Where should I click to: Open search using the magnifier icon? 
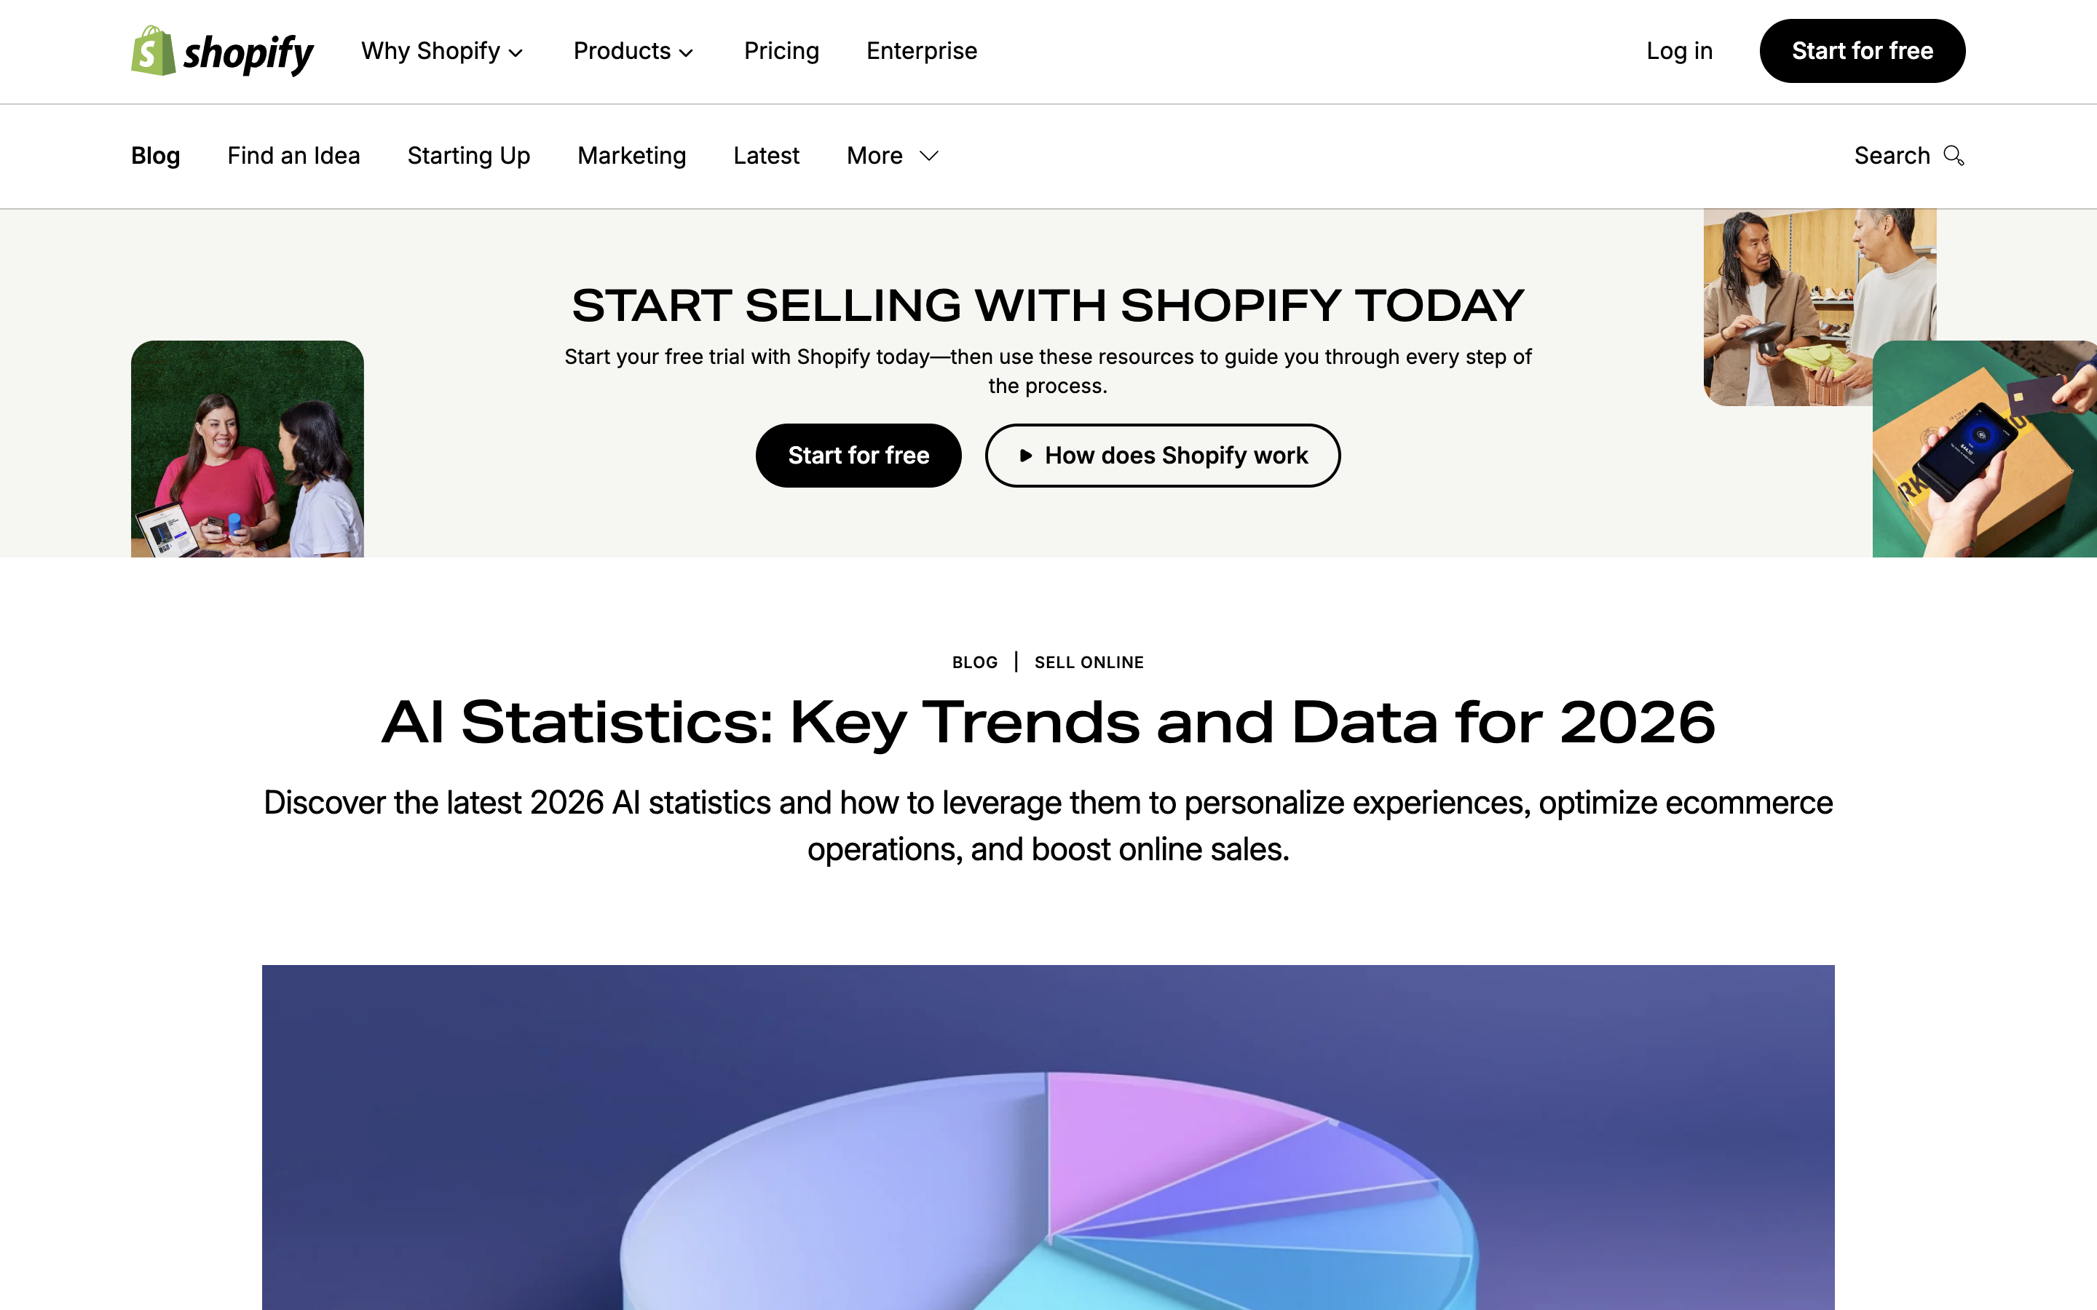click(x=1955, y=156)
